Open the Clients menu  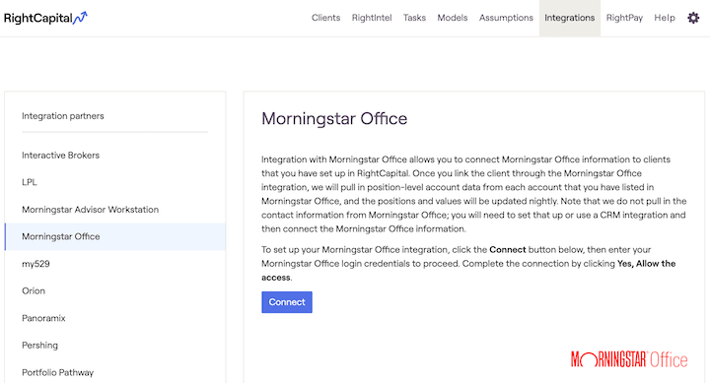[x=325, y=18]
